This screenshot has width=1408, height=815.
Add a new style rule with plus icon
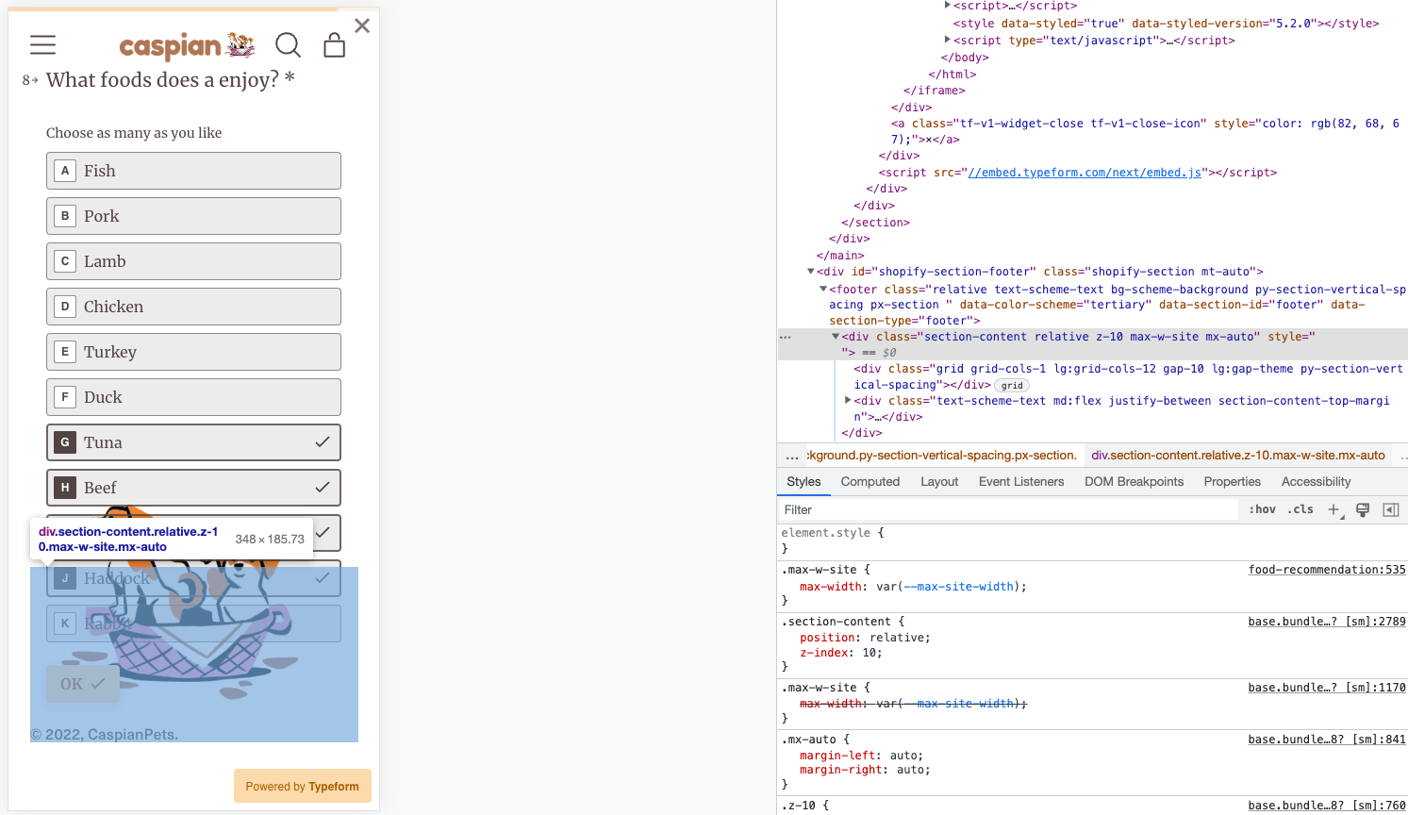[1334, 509]
